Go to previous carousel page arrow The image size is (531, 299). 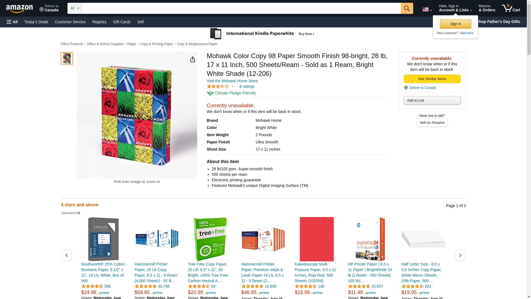[x=67, y=255]
